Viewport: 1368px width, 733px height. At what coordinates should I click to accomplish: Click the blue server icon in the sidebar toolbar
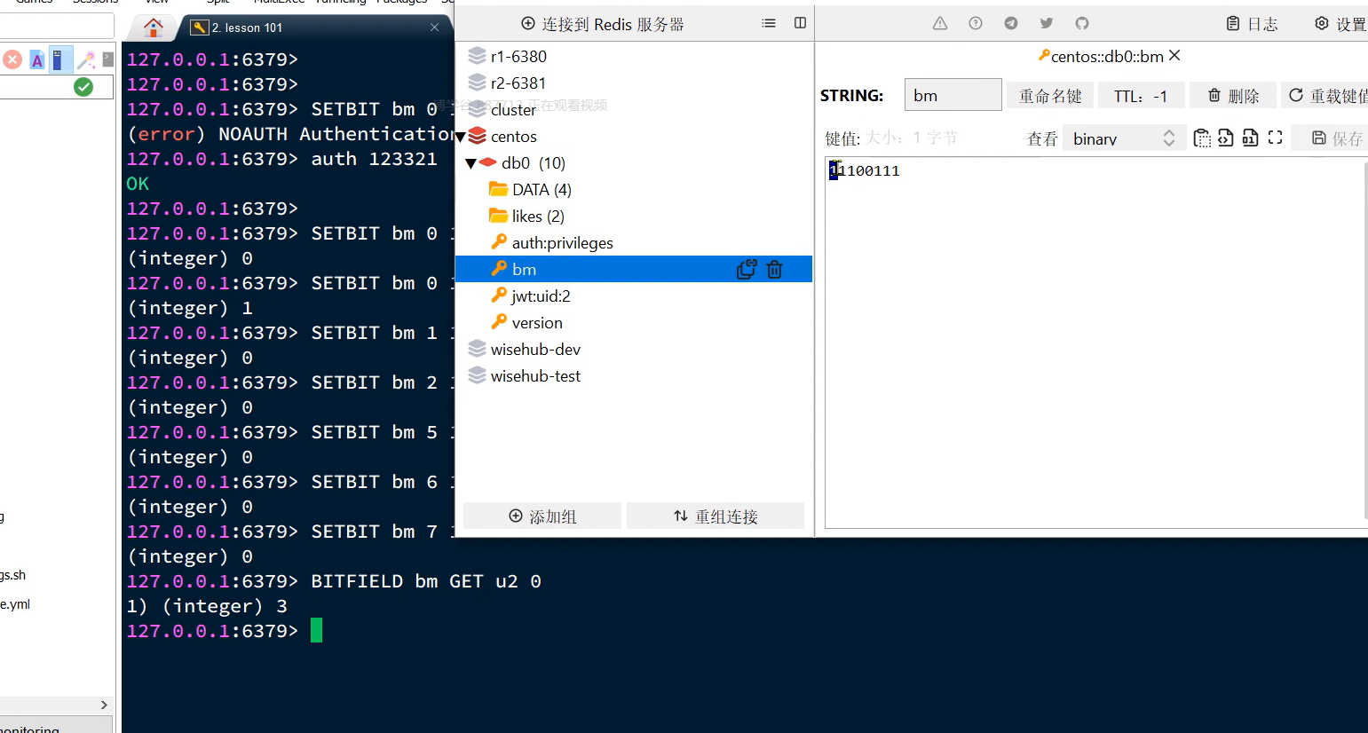[x=59, y=59]
